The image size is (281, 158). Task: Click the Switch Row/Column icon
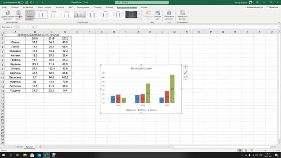tap(148, 15)
